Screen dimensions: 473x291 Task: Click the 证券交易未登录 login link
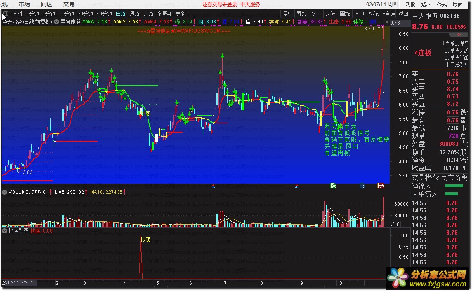coord(220,4)
